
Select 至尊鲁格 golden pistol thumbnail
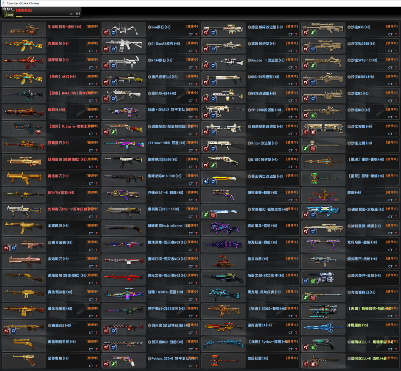[24, 361]
